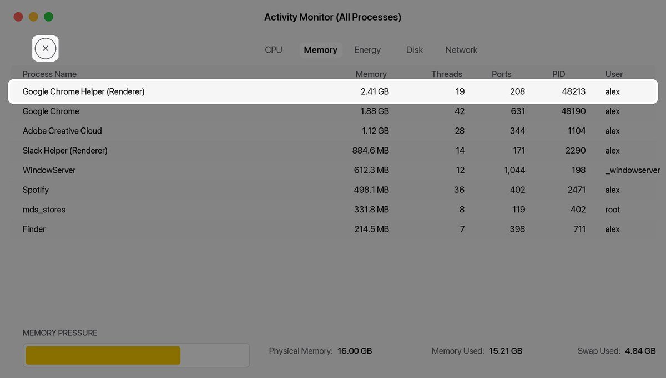The image size is (666, 378).
Task: Select Google Chrome Helper (Renderer) process row
Action: [x=333, y=91]
